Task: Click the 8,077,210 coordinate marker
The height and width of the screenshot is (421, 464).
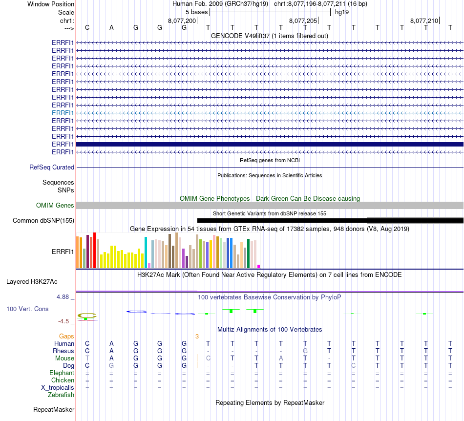Action: [424, 21]
